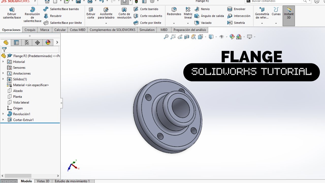Viewport: 325px width, 183px height.
Task: Click the Apply scene icon
Action: pos(239,37)
